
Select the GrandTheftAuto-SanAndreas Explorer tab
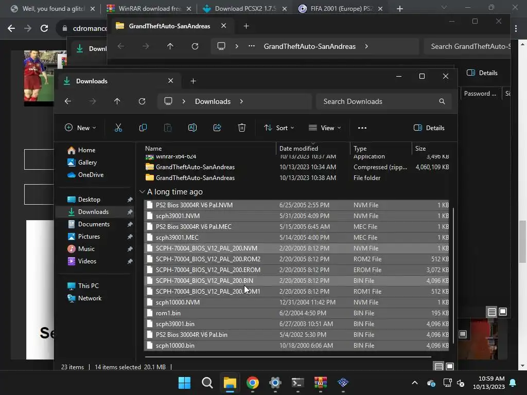(x=170, y=26)
